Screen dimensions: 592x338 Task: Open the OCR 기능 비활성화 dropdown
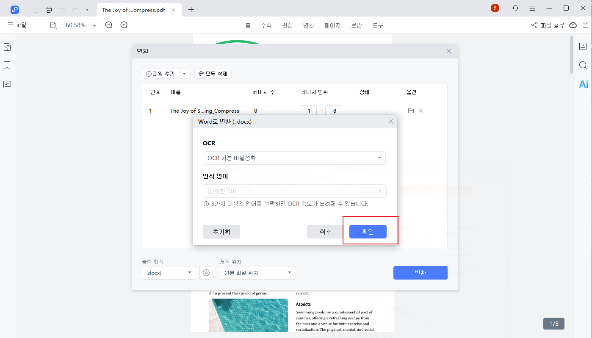point(294,158)
